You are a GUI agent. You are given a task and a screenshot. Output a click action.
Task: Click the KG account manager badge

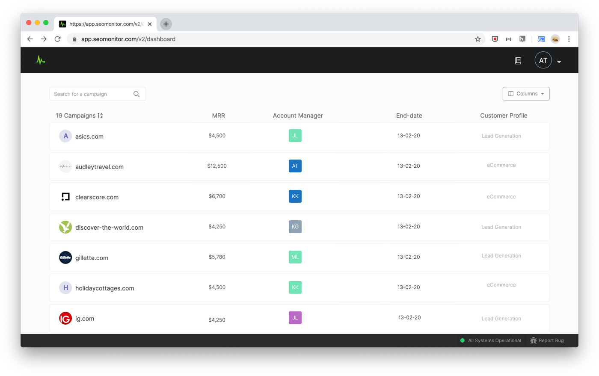click(295, 227)
